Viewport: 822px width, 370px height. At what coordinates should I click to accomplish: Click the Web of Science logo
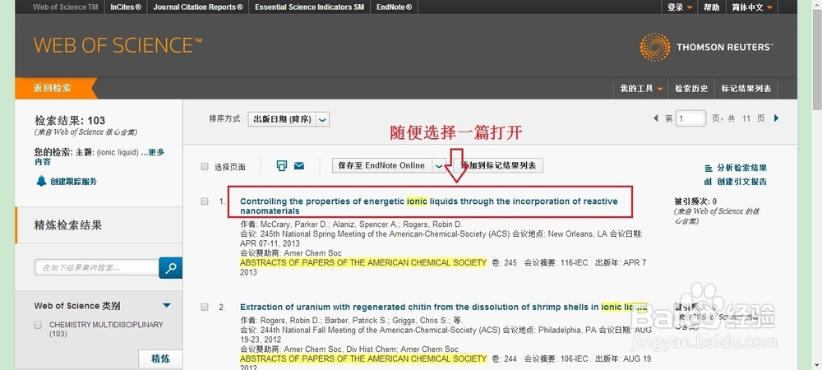(118, 45)
